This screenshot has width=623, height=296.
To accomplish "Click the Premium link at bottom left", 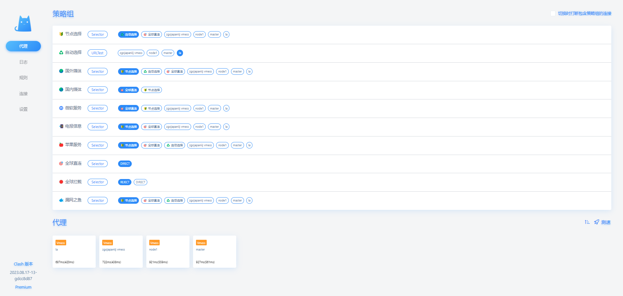I will (23, 287).
